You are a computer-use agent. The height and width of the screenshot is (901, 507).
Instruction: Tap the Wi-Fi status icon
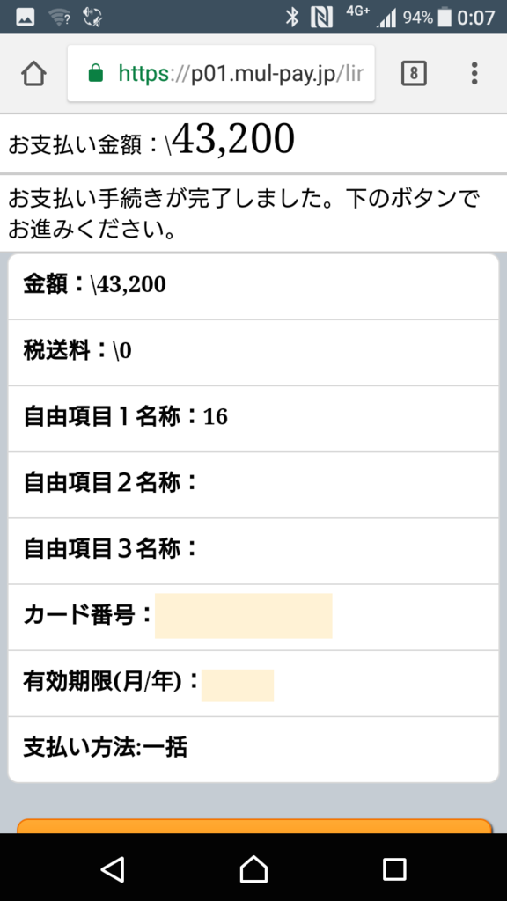pyautogui.click(x=59, y=18)
